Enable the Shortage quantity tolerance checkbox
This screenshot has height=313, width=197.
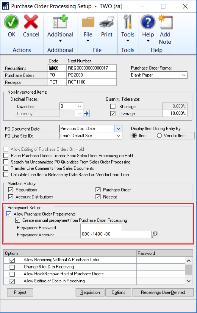click(x=113, y=106)
